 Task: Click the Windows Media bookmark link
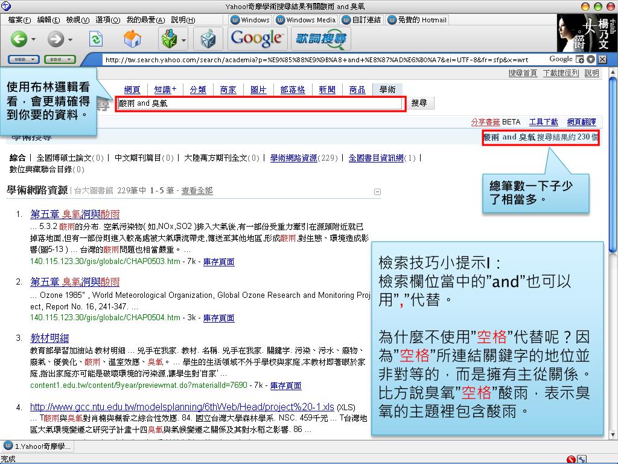306,20
